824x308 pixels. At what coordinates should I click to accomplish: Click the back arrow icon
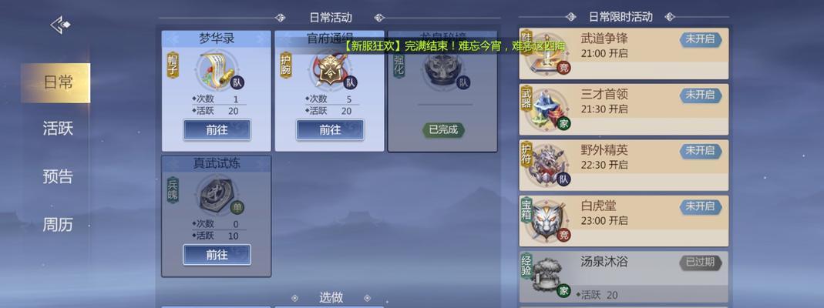(60, 25)
